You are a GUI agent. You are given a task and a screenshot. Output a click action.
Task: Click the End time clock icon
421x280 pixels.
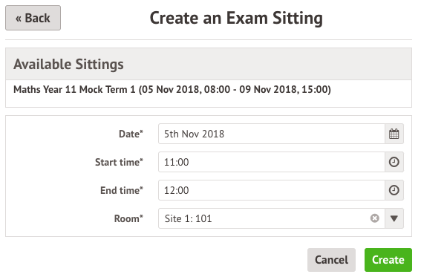394,190
